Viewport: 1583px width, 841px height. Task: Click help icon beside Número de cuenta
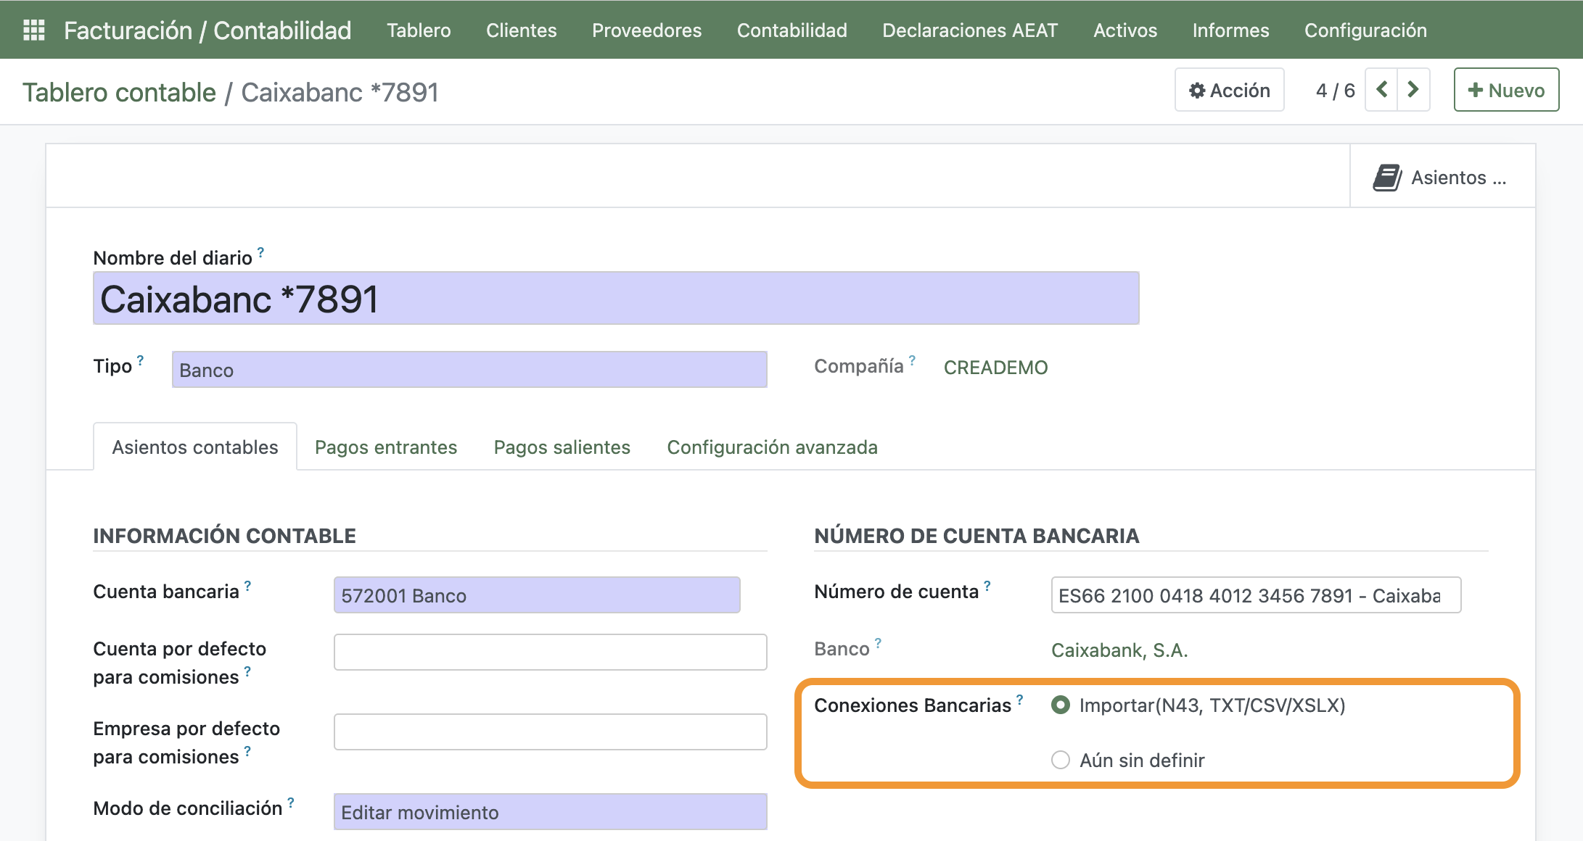[987, 585]
